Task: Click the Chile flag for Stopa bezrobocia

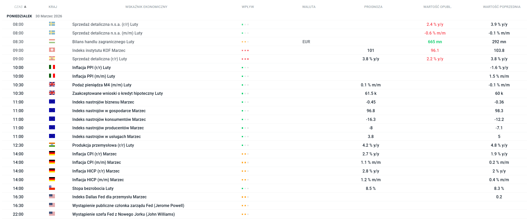Action: [52, 188]
